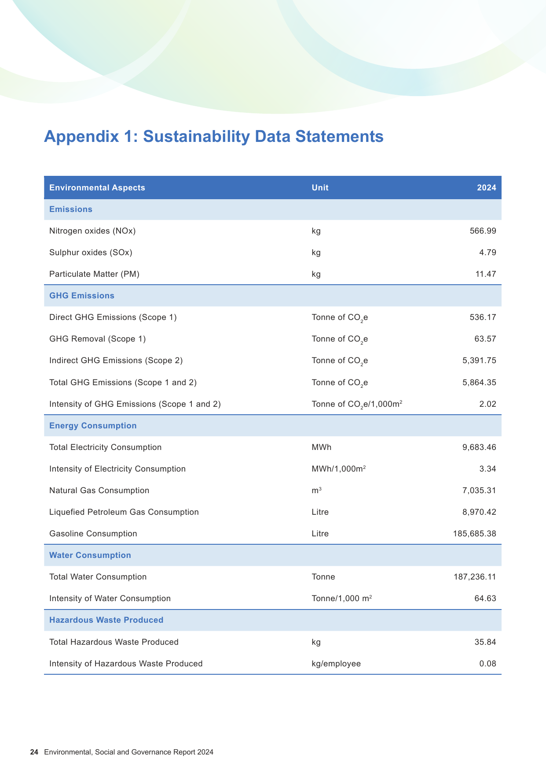Viewport: 546px width, 773px height.
Task: Click the value 2.02
Action: point(488,404)
